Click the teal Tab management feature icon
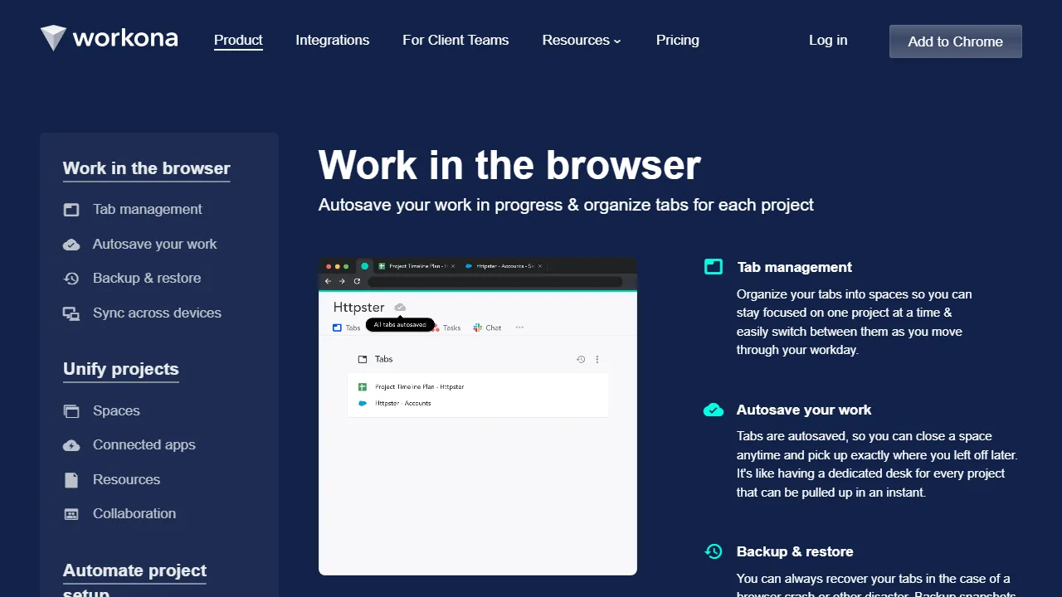The width and height of the screenshot is (1062, 597). click(714, 266)
